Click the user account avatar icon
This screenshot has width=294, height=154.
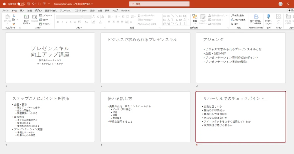tap(281, 4)
